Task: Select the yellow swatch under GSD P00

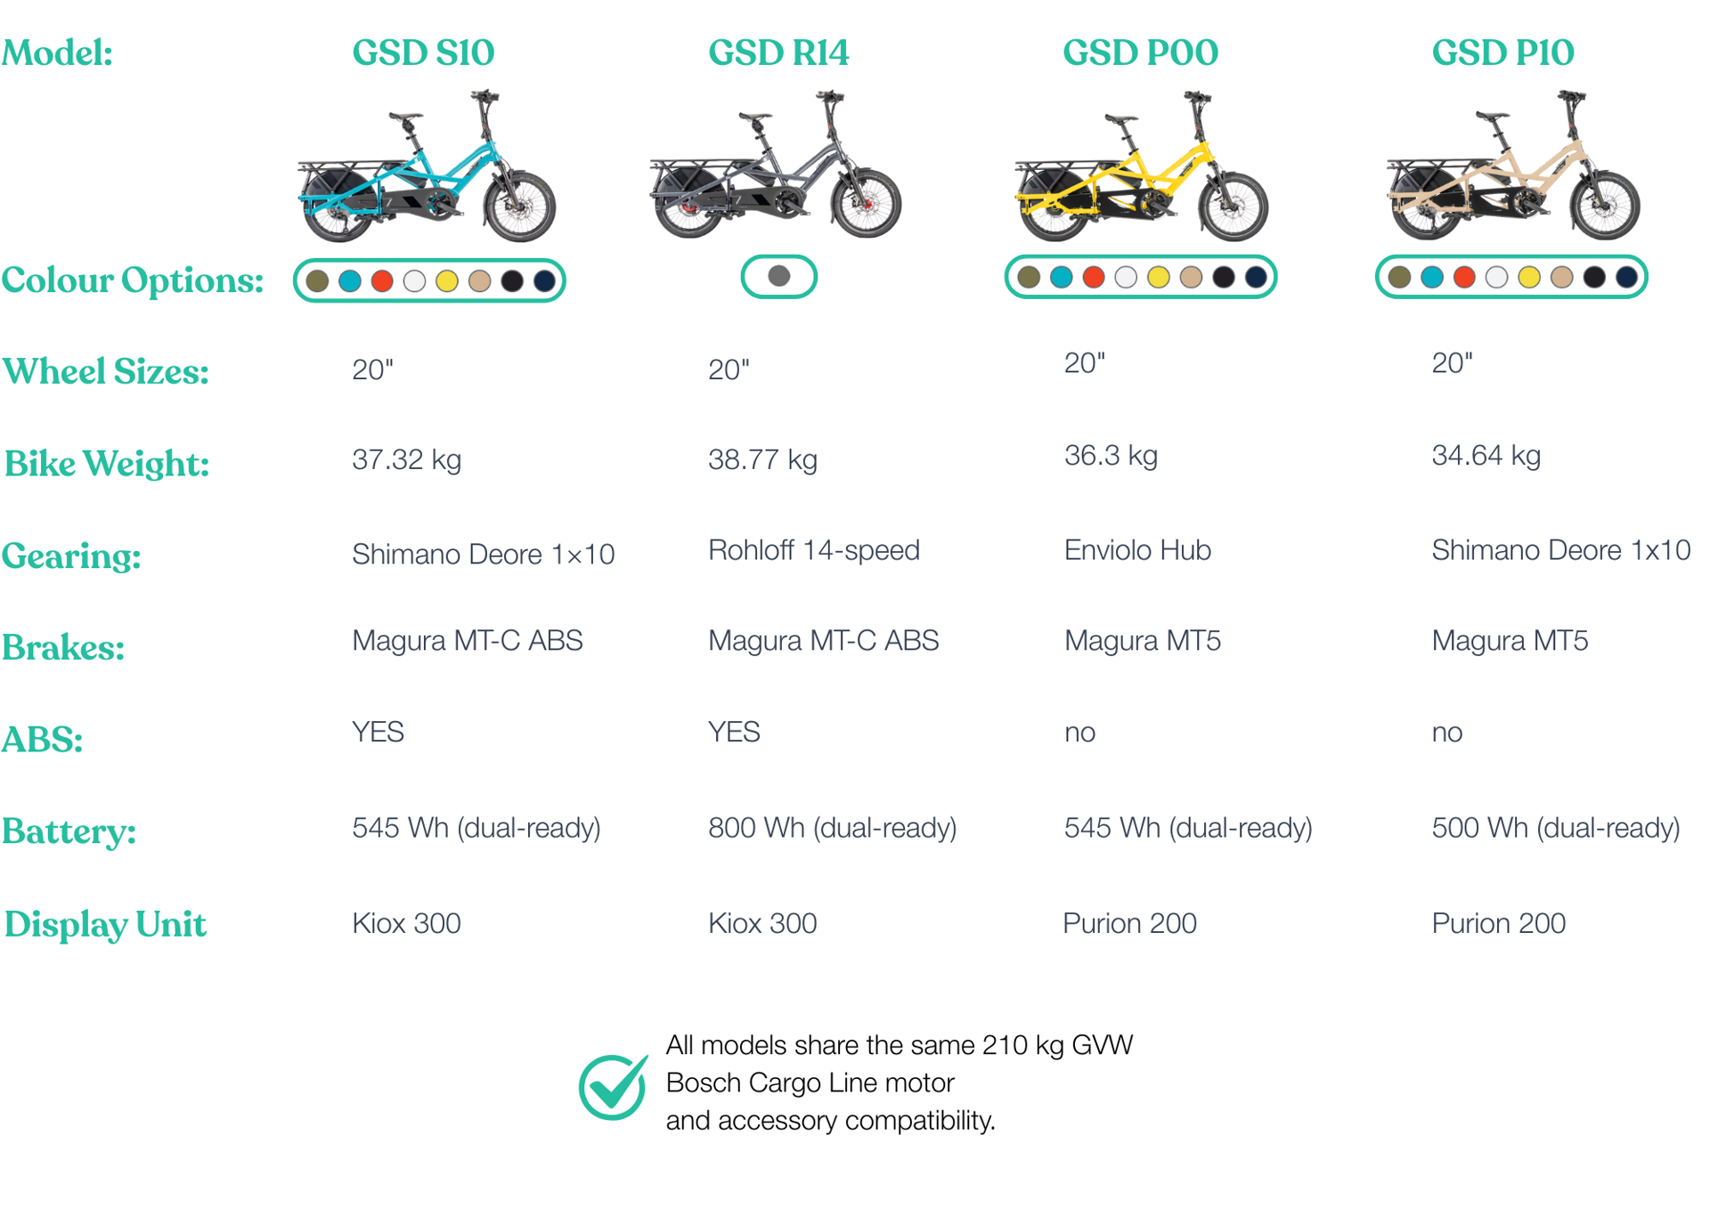Action: pos(1159,278)
